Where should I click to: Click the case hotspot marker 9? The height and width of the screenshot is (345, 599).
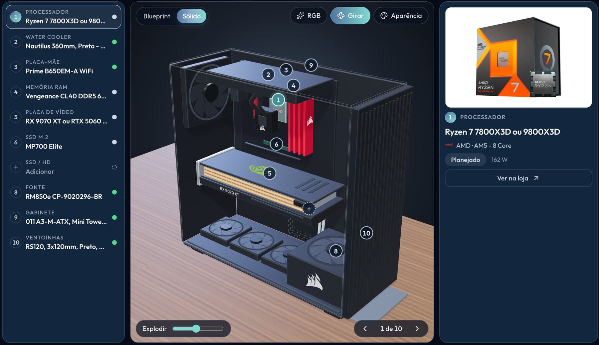311,65
